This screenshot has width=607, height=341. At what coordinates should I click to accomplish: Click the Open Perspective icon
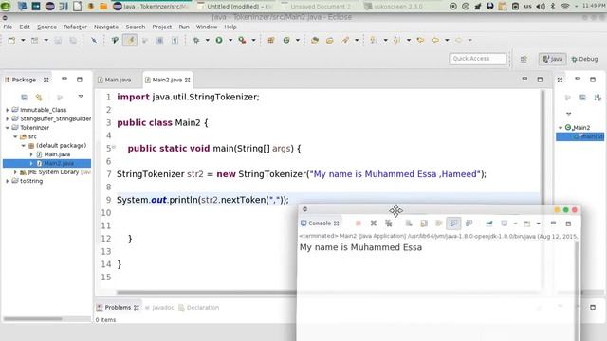click(524, 59)
